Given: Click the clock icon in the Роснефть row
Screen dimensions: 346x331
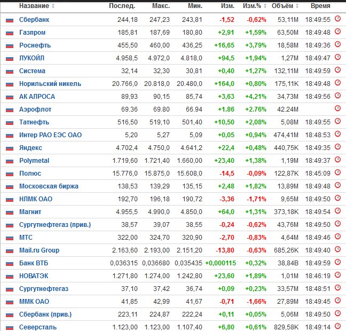Looking at the screenshot, I should 337,44.
